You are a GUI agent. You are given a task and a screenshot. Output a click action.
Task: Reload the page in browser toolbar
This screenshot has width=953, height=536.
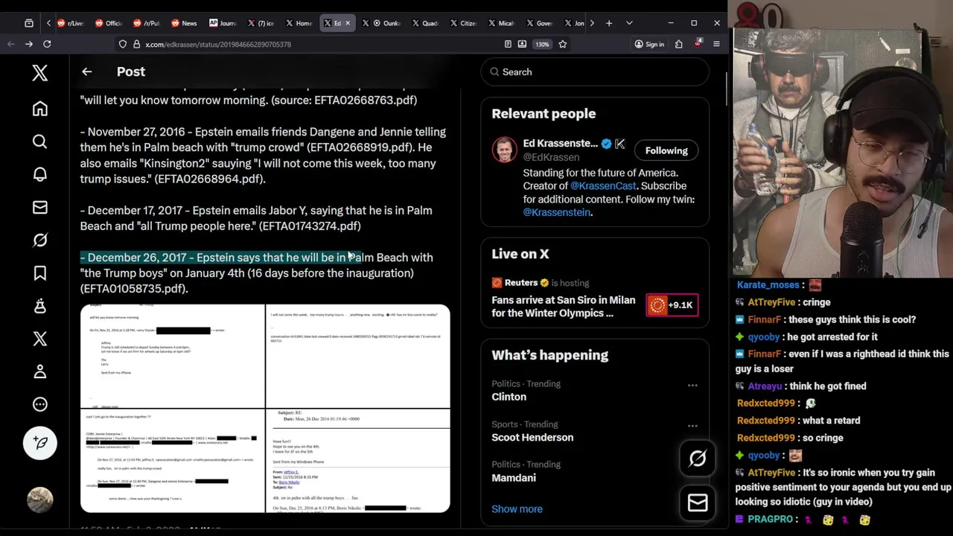[46, 44]
